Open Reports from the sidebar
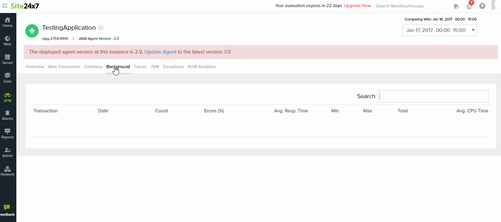Image resolution: width=501 pixels, height=222 pixels. point(7,133)
